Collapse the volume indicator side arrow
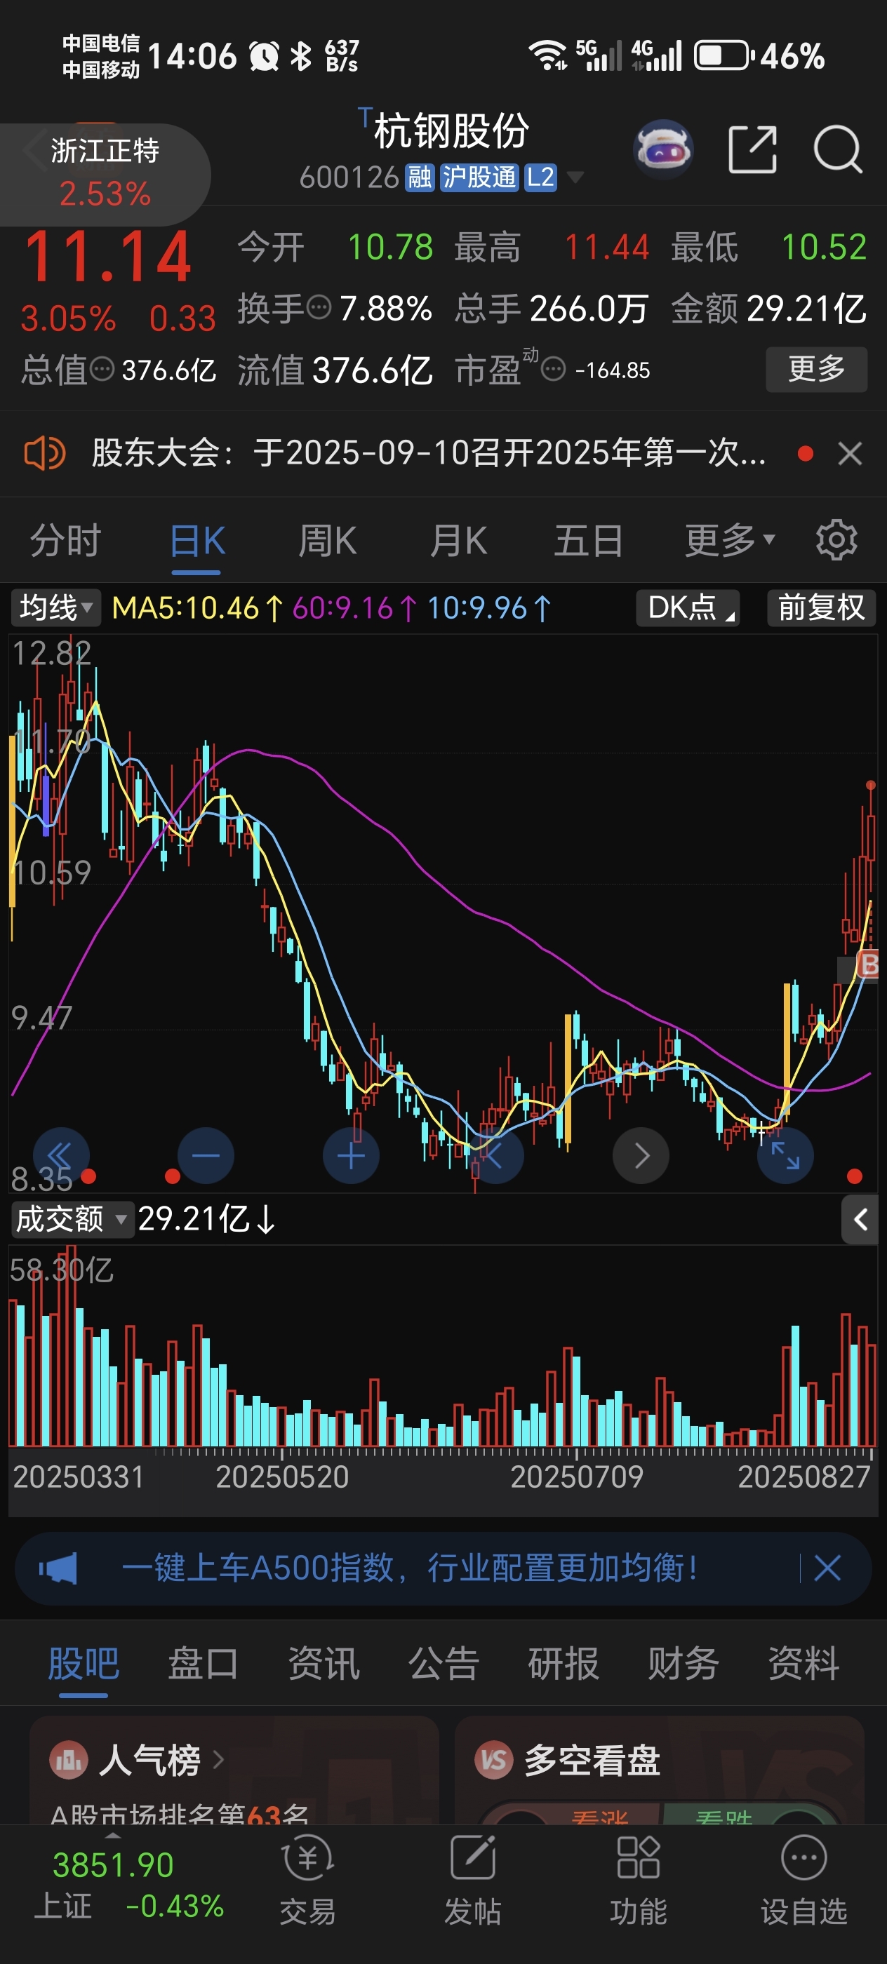This screenshot has height=1964, width=887. coord(860,1220)
